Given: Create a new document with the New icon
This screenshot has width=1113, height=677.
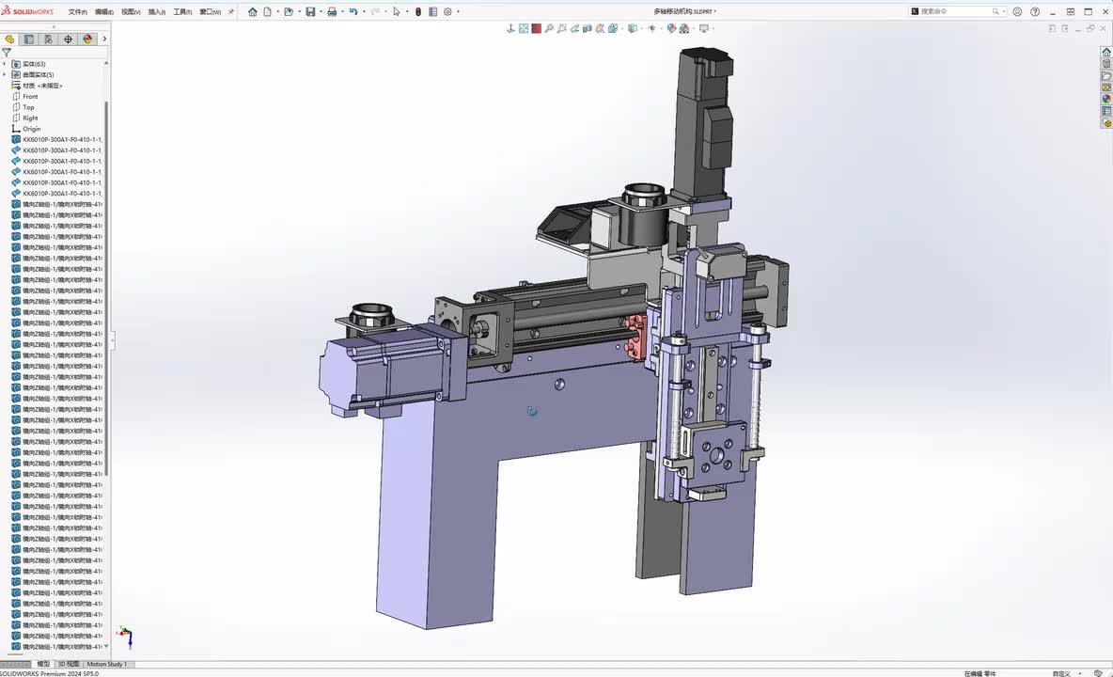Looking at the screenshot, I should 268,11.
